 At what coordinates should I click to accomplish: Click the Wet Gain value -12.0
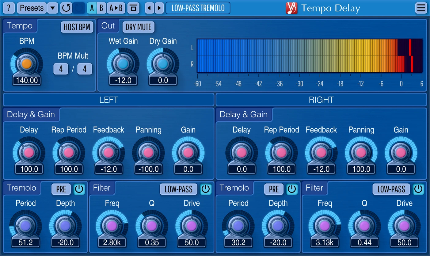[123, 81]
